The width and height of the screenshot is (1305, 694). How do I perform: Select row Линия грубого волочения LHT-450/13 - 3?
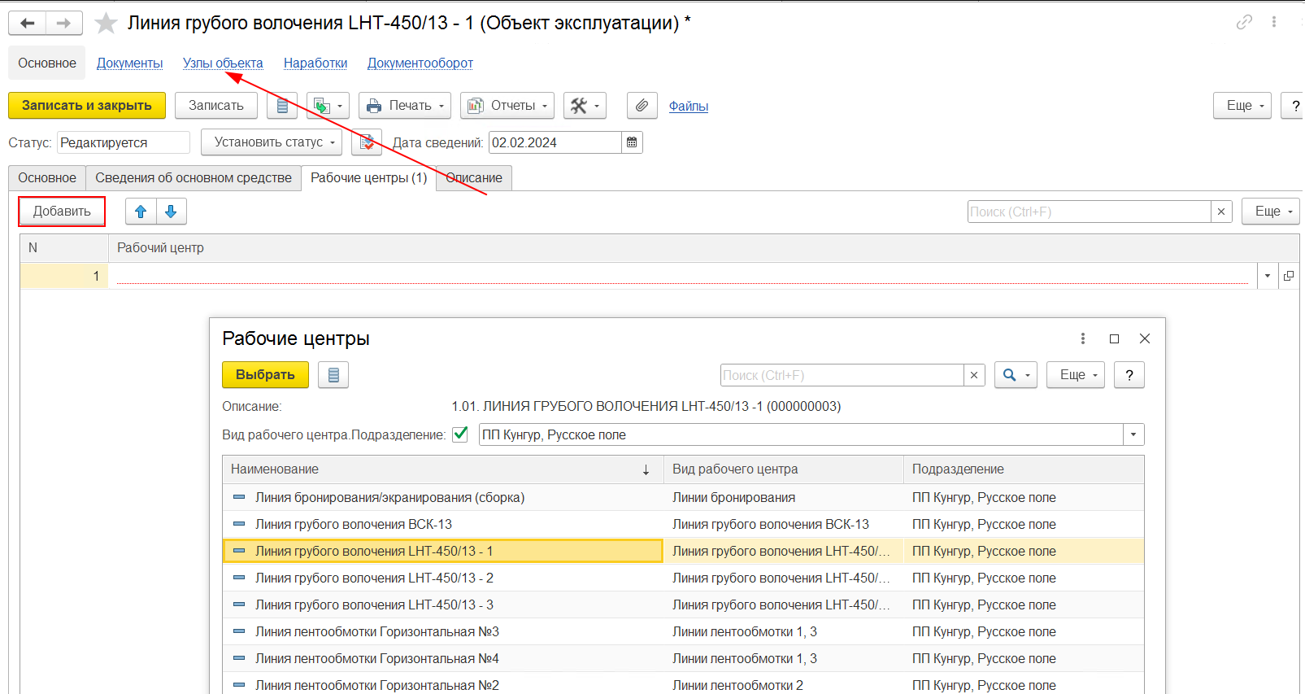683,605
